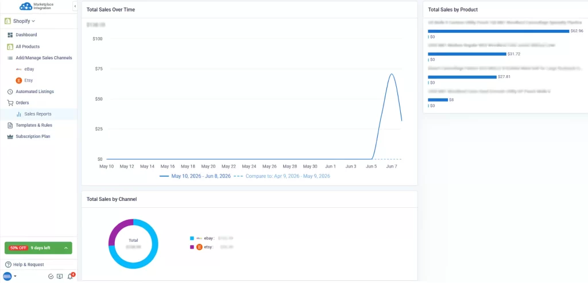This screenshot has height=283, width=588.
Task: Toggle the Compare to Apr 9 - May 9 legend
Action: pos(281,176)
